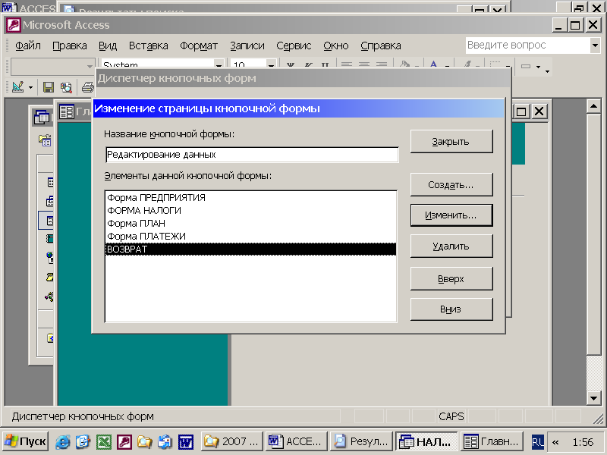Open the Справка menu
607x455 pixels.
click(x=381, y=45)
